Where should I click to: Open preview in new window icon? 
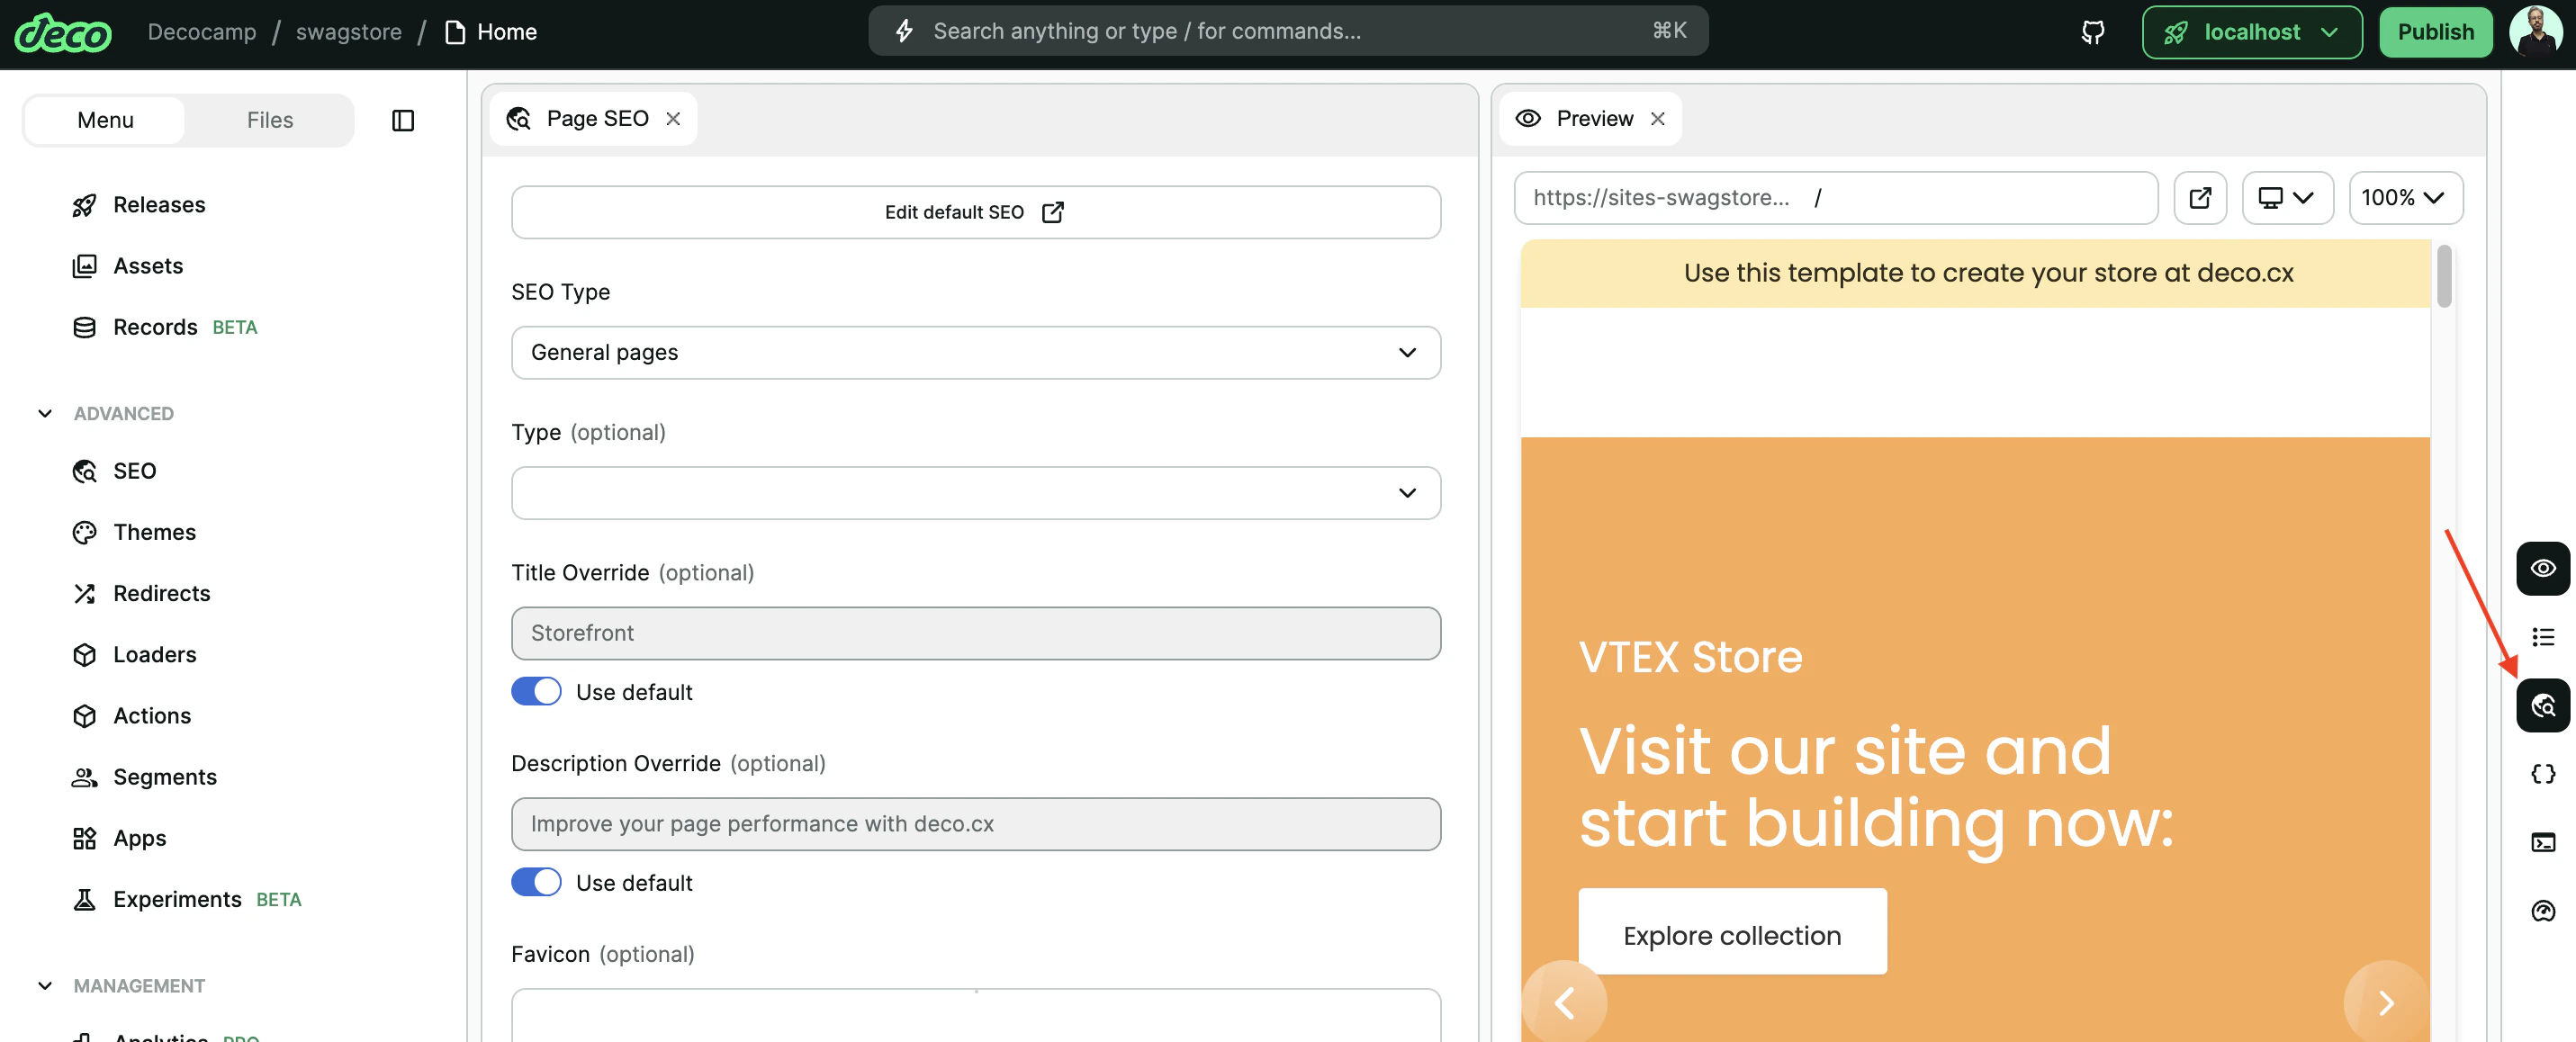coord(2199,198)
